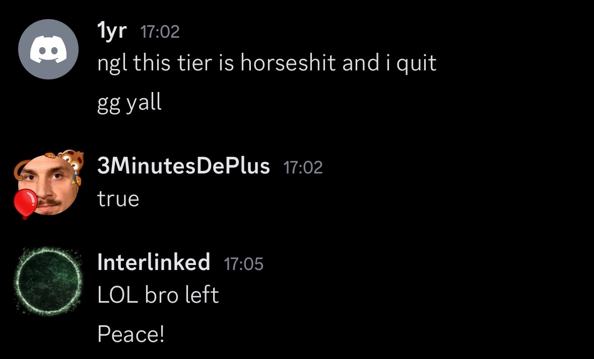594x359 pixels.
Task: Click the 3MinutesDePlus username
Action: [183, 165]
